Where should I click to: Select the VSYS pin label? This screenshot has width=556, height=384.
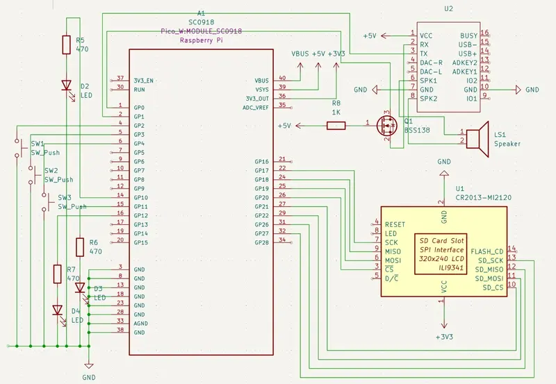tap(262, 90)
